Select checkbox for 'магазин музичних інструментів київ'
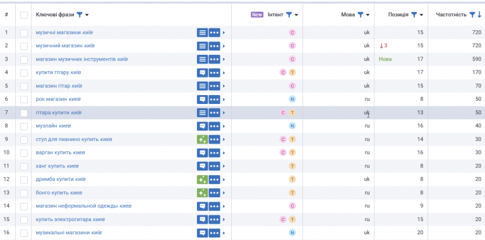485x240 pixels. [x=24, y=60]
